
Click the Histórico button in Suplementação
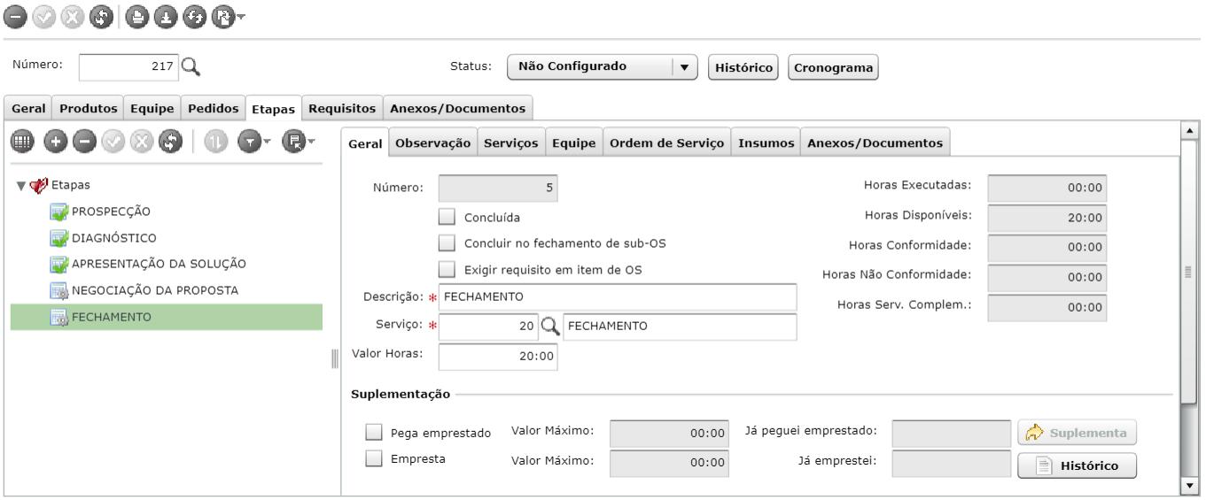[x=1078, y=465]
